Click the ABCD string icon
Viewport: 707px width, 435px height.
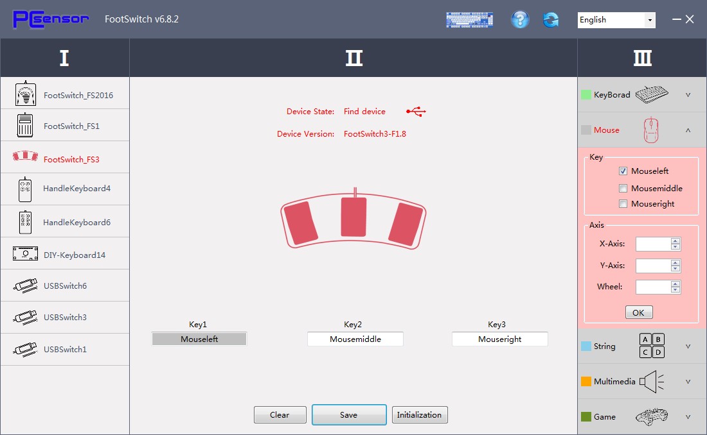point(652,345)
